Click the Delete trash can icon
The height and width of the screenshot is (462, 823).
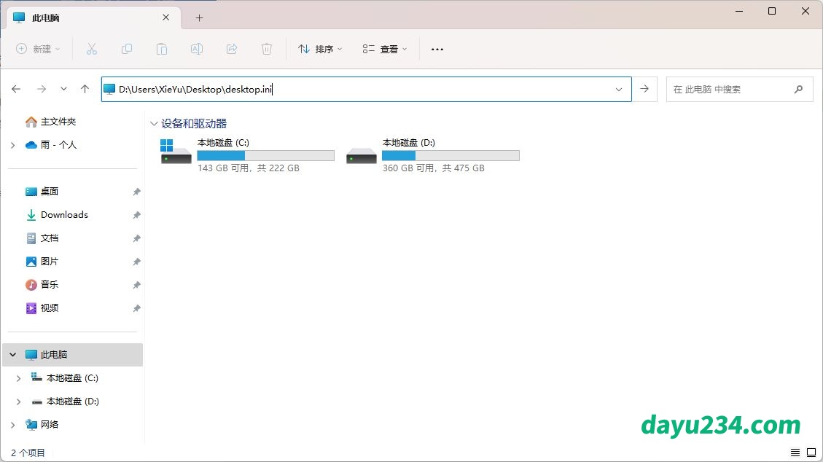[x=267, y=49]
